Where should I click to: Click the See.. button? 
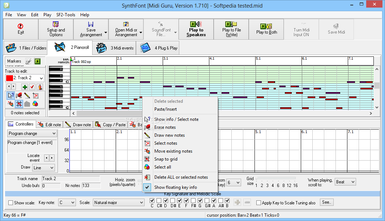326,202
